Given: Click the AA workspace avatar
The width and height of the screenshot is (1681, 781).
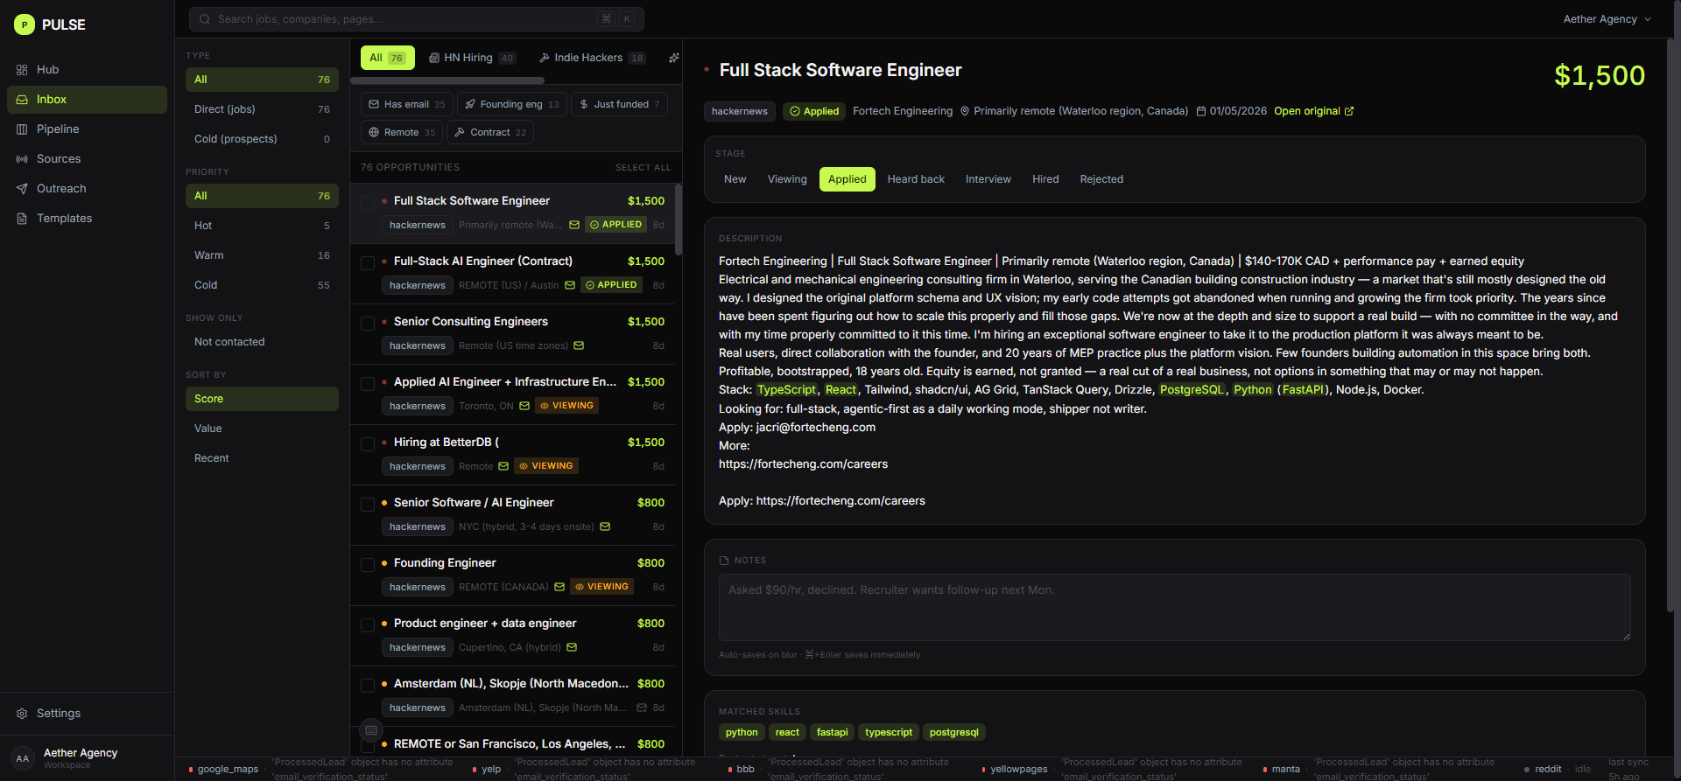Looking at the screenshot, I should pyautogui.click(x=23, y=758).
